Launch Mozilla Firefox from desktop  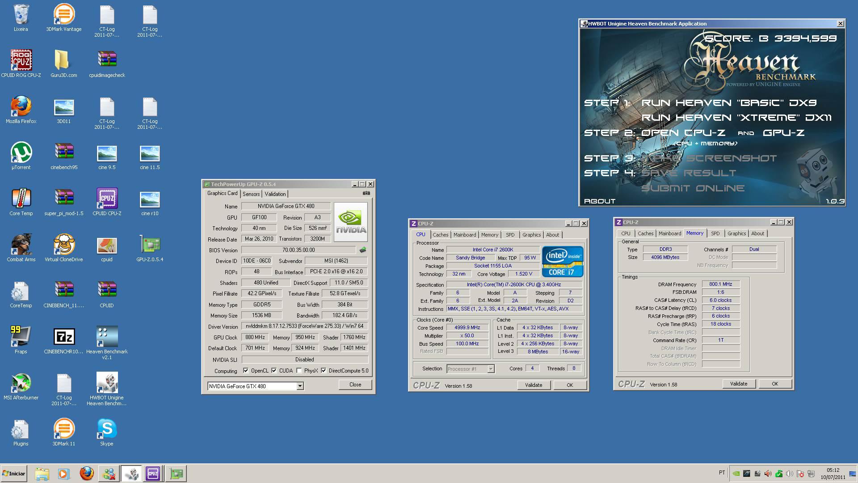pos(21,110)
